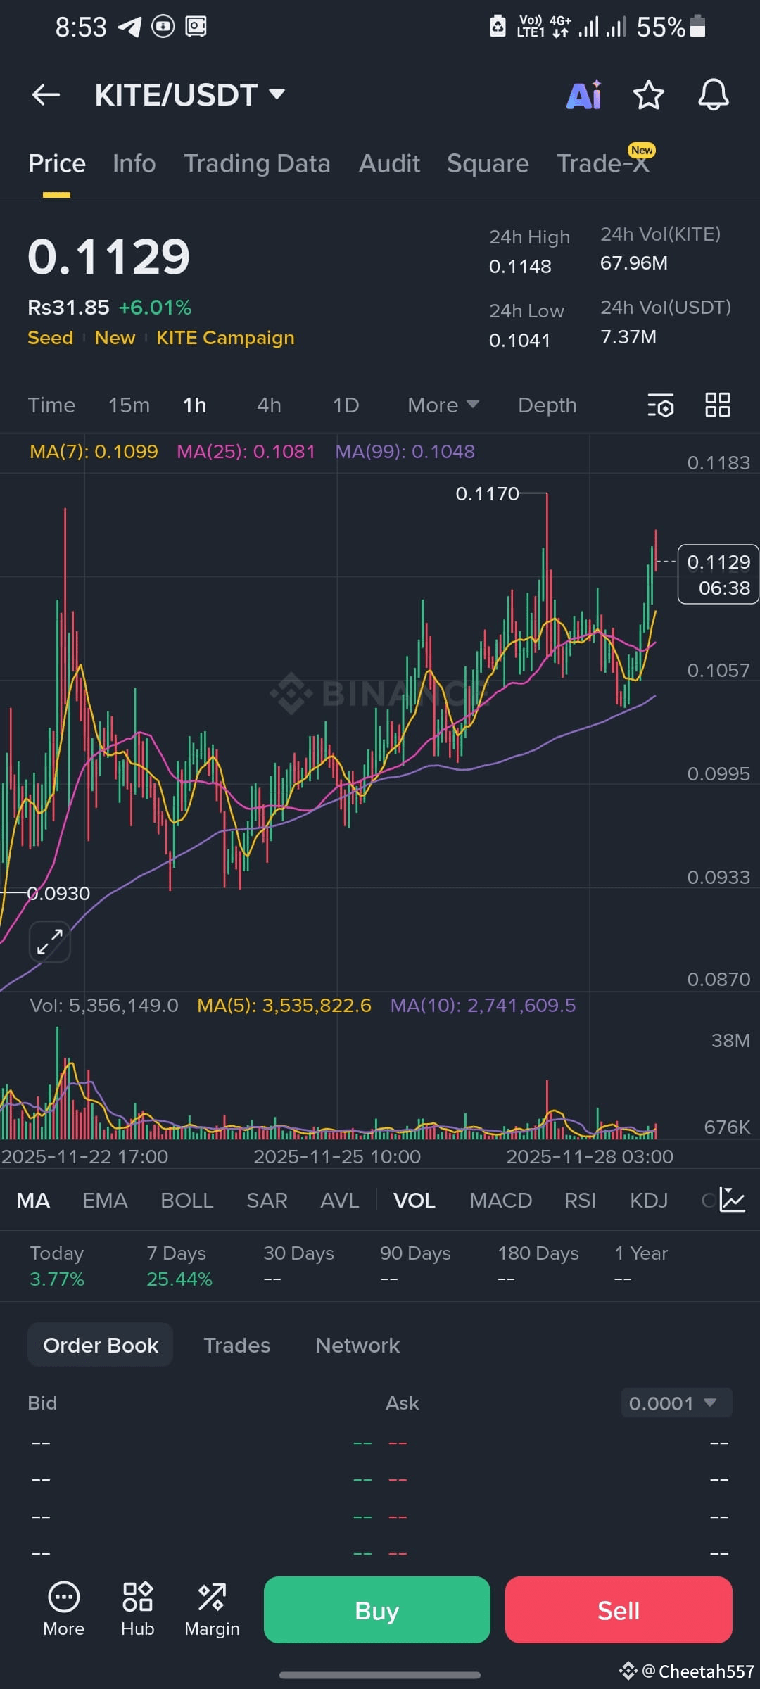Select the Time chart interval
The height and width of the screenshot is (1689, 760).
(x=51, y=405)
